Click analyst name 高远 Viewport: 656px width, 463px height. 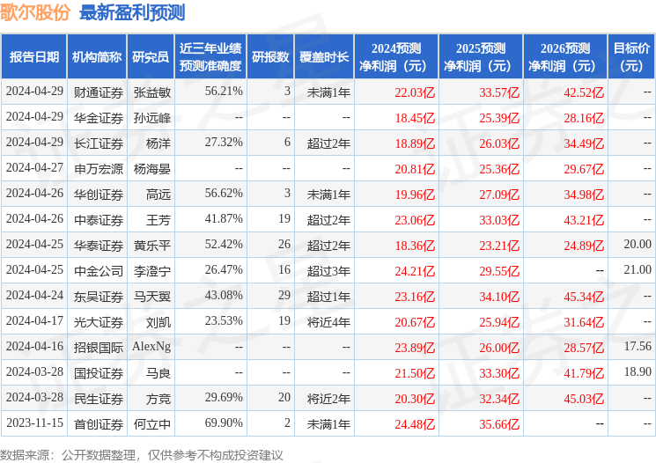pyautogui.click(x=158, y=194)
